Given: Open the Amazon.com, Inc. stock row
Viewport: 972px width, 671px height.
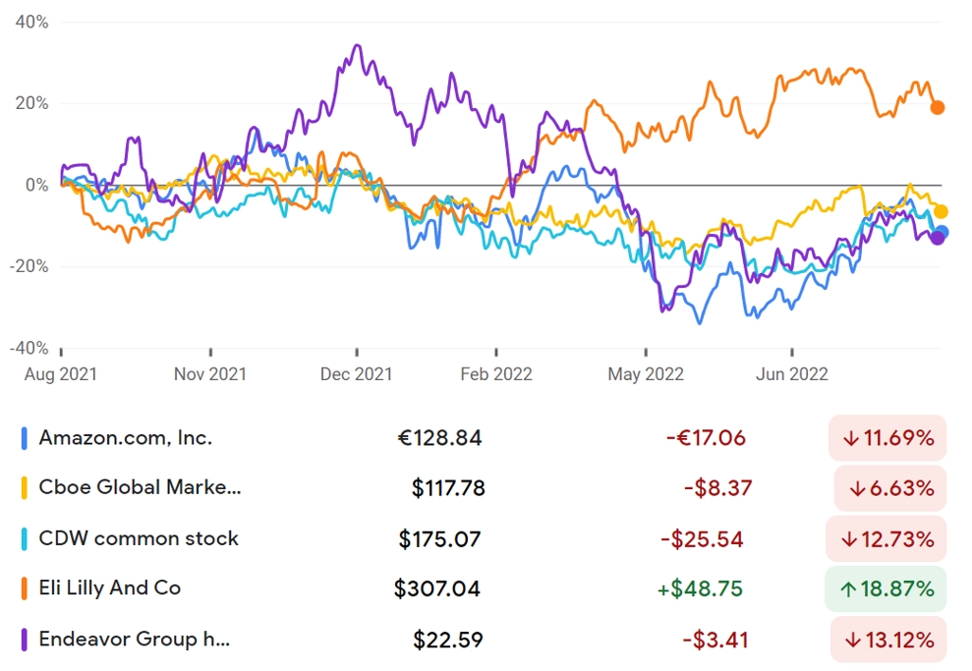Looking at the screenshot, I should pyautogui.click(x=484, y=438).
